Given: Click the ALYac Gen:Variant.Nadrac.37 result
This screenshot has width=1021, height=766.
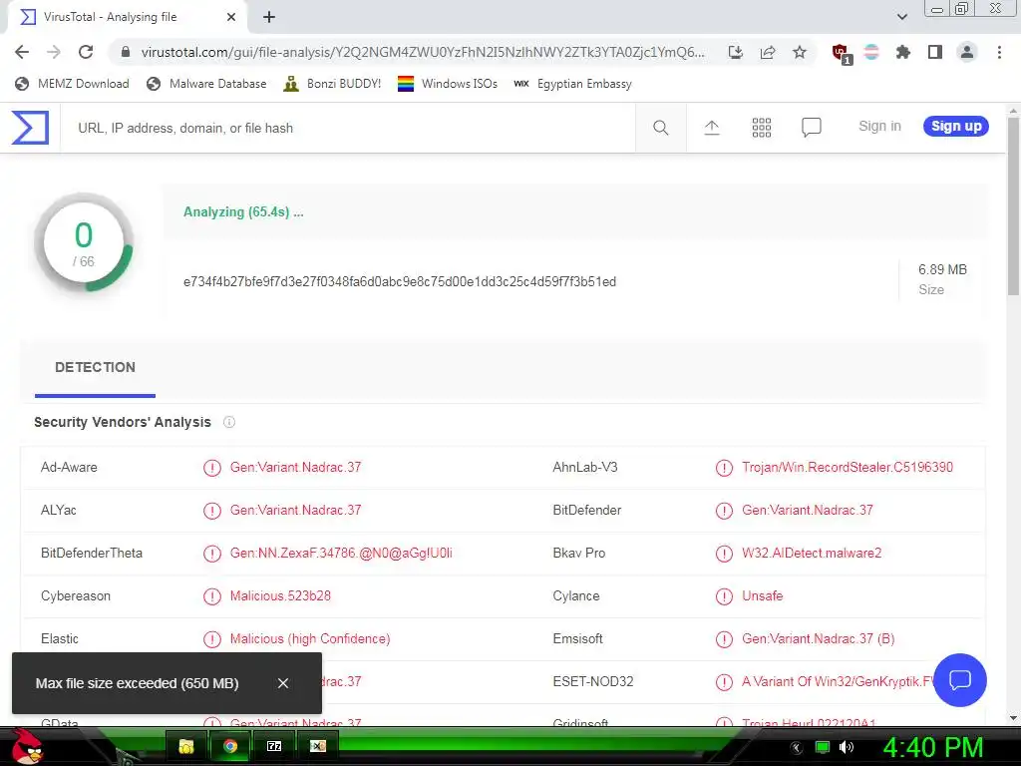Looking at the screenshot, I should coord(295,510).
